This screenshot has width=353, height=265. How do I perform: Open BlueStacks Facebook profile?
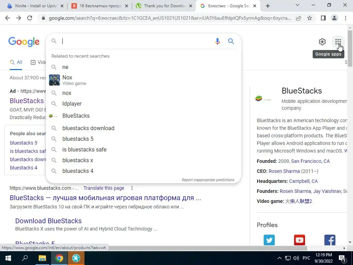click(x=330, y=240)
